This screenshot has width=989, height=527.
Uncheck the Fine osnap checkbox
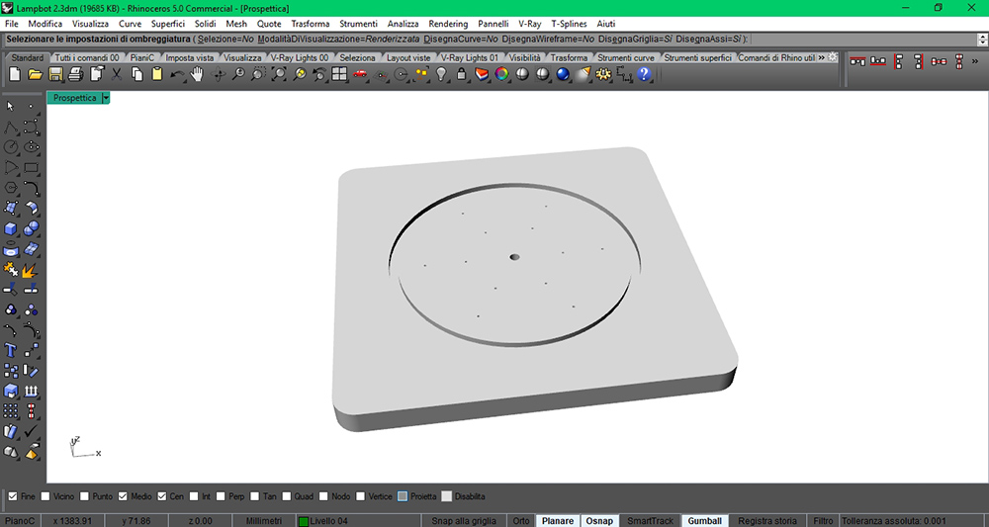click(x=11, y=496)
